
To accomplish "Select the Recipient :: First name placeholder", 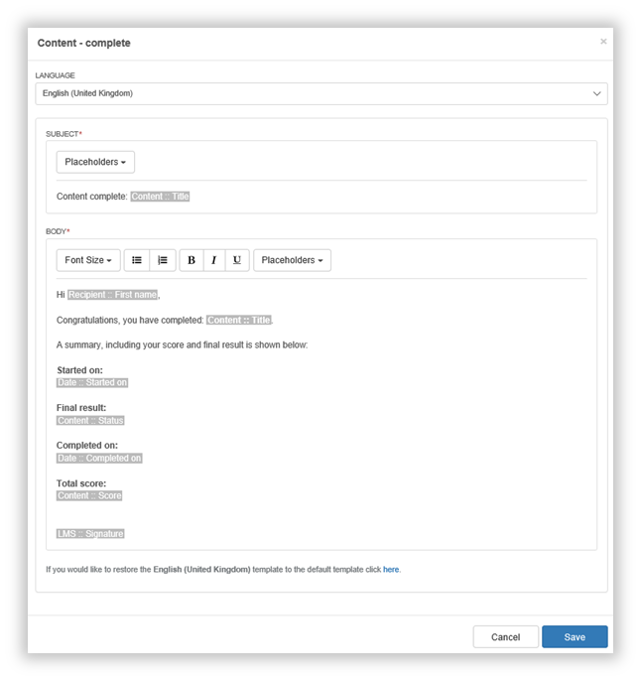I will click(x=113, y=295).
